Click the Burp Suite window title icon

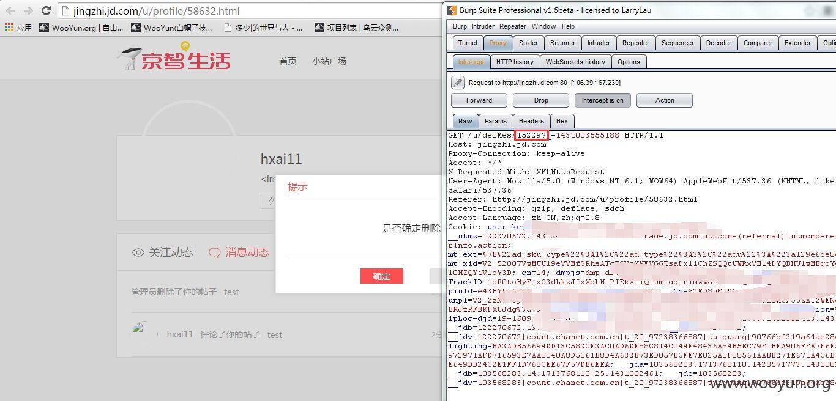click(x=452, y=10)
